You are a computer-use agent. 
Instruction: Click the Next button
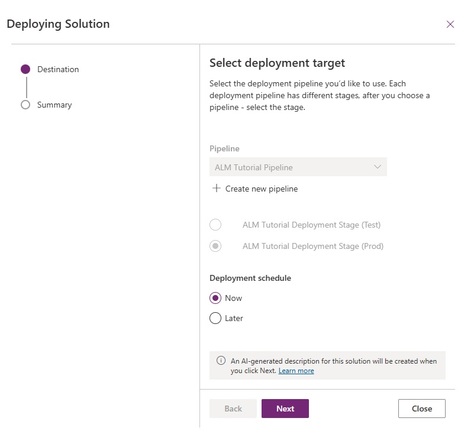pyautogui.click(x=285, y=409)
